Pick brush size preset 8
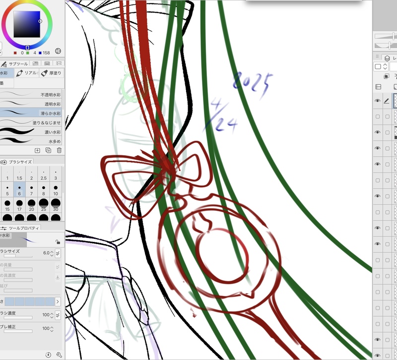Image resolution: width=397 pixels, height=360 pixels. click(44, 190)
